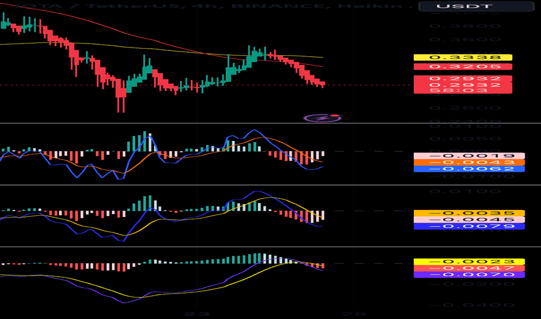Viewport: 541px width, 319px height.
Task: Select the yellow -0.0023 signal label
Action: 469,262
